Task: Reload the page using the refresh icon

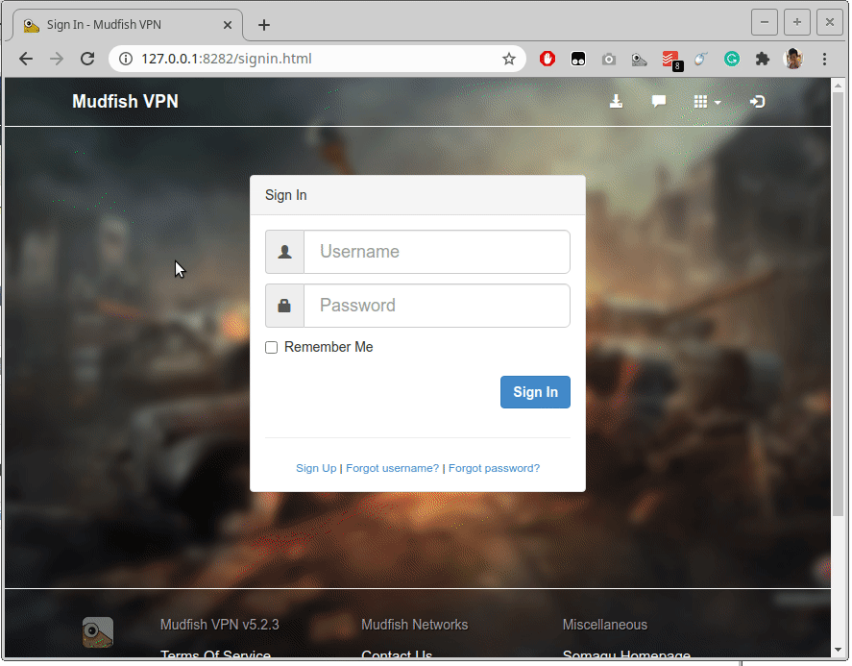Action: pyautogui.click(x=87, y=60)
